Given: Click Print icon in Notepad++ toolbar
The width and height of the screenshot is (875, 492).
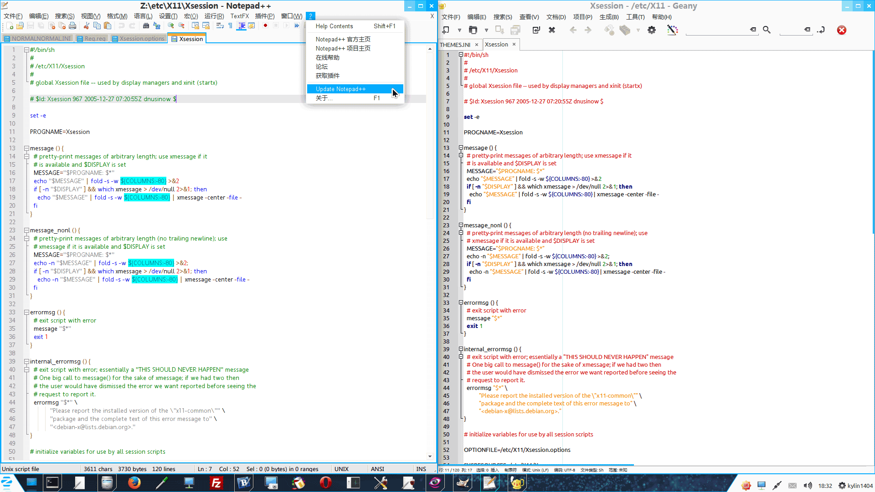Looking at the screenshot, I should [x=72, y=26].
